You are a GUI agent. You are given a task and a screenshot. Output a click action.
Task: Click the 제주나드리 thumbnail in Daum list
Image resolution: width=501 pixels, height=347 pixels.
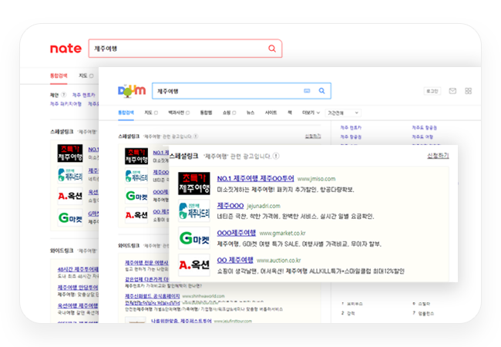(136, 176)
